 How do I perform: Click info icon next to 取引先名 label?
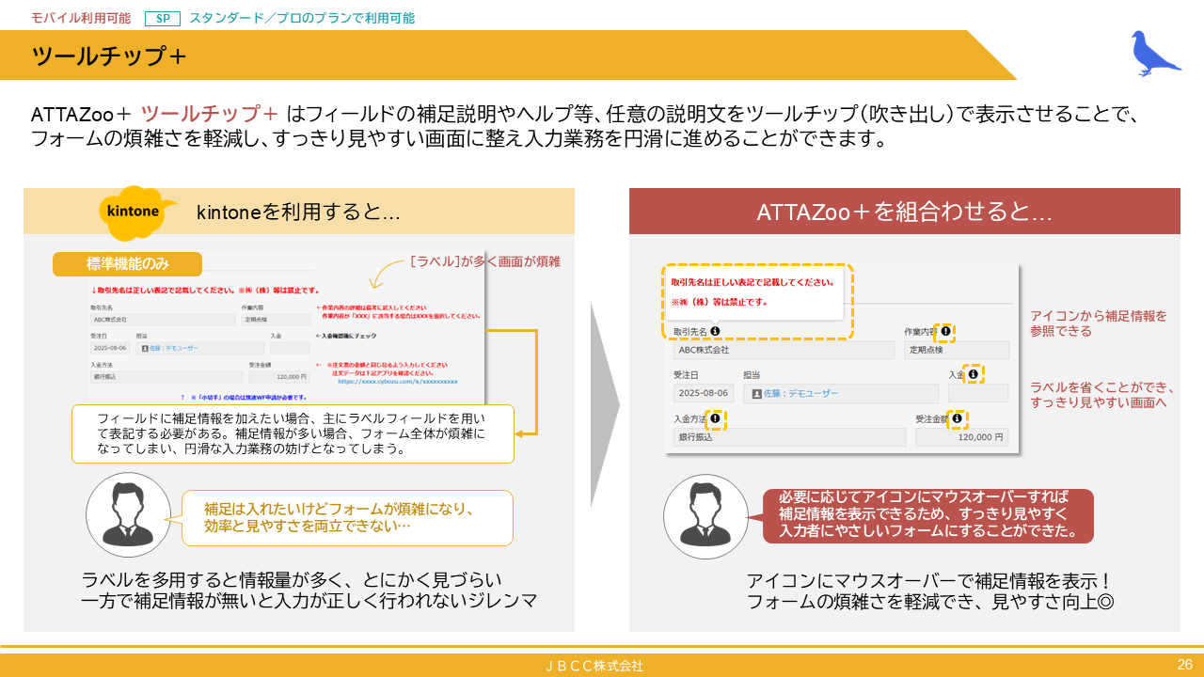[x=715, y=331]
